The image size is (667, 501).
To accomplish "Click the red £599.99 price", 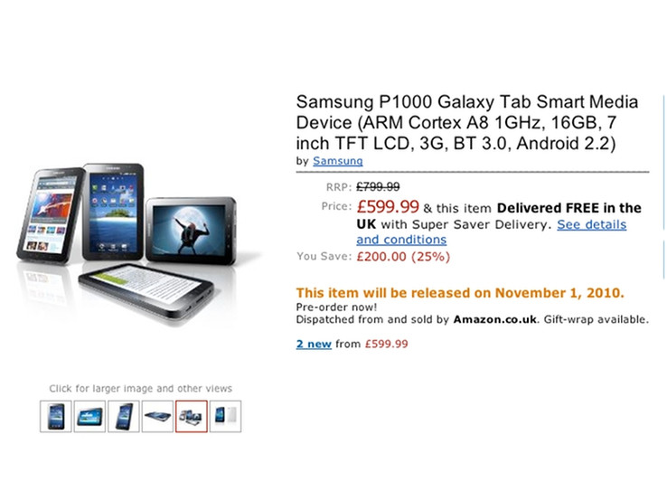I will (x=388, y=207).
